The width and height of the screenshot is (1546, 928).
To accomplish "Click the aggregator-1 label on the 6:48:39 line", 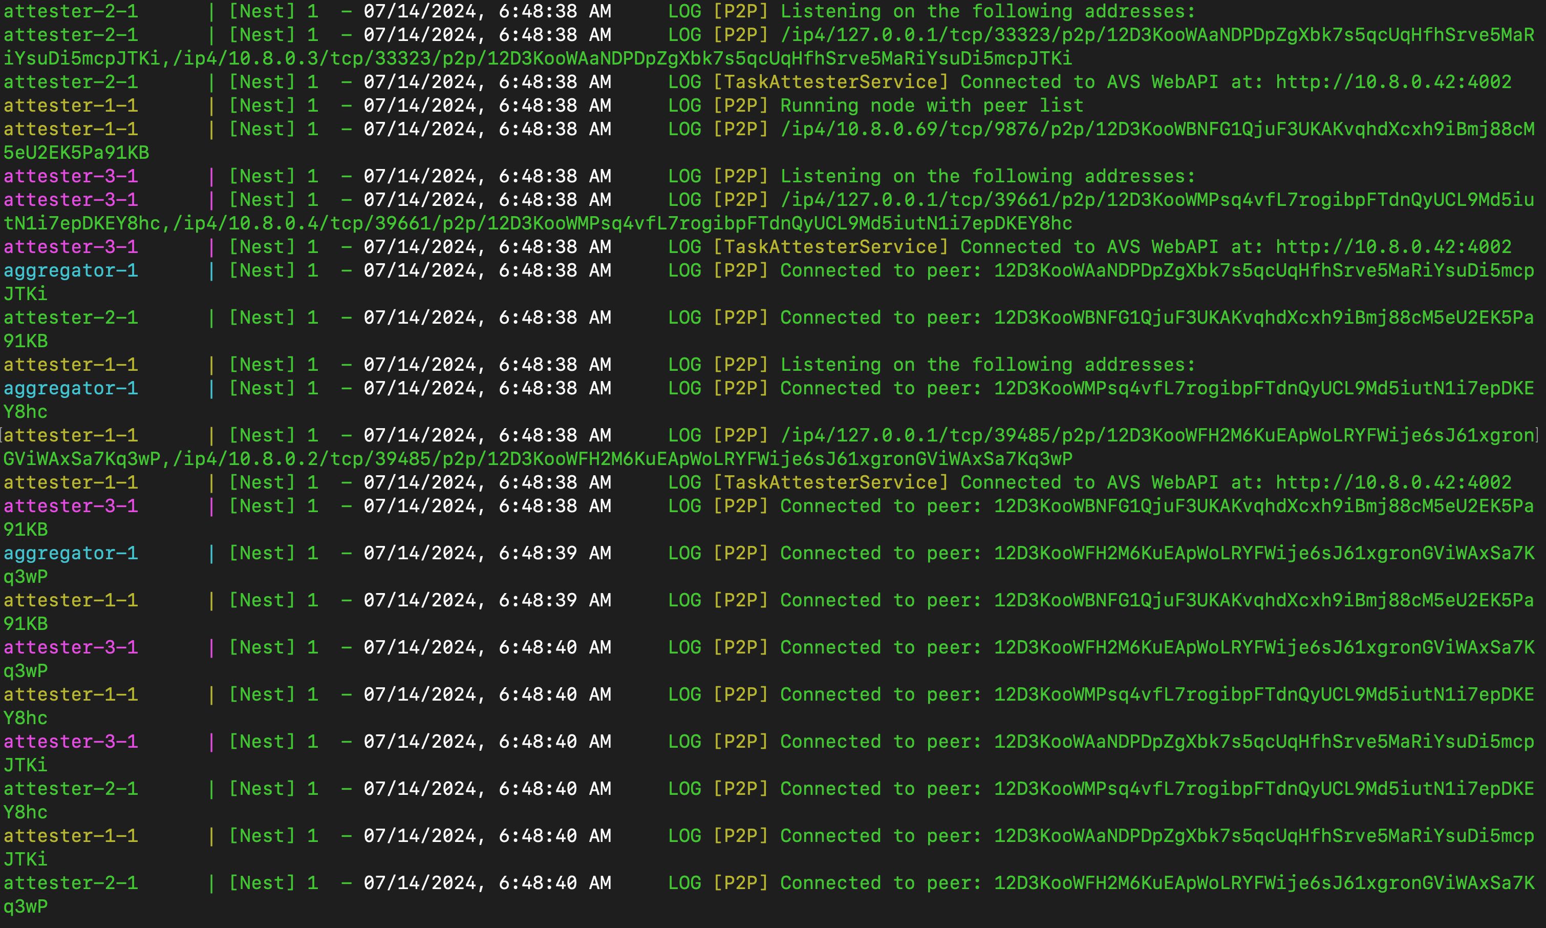I will [71, 554].
